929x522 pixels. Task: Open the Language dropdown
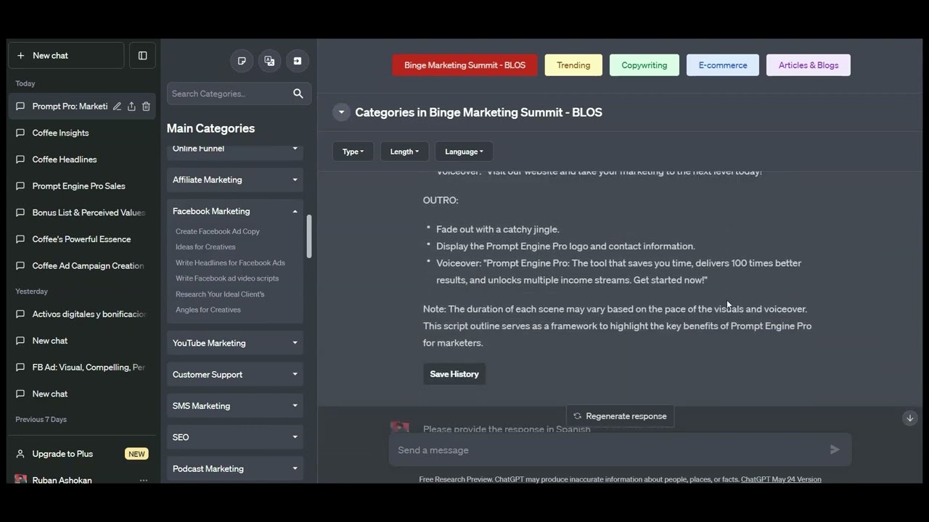464,152
